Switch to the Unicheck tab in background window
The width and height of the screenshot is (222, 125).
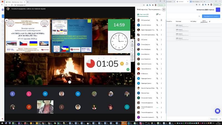coord(183,2)
